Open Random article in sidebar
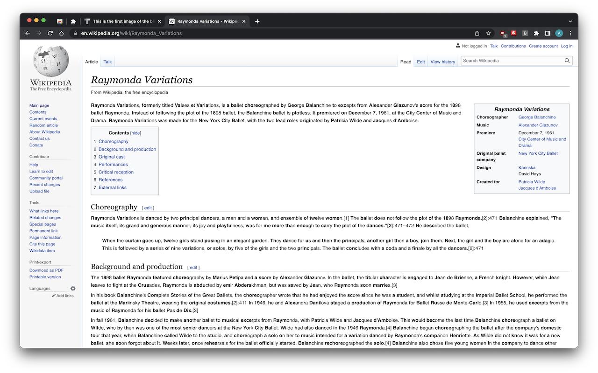Viewport: 598px width, 373px height. click(x=43, y=125)
